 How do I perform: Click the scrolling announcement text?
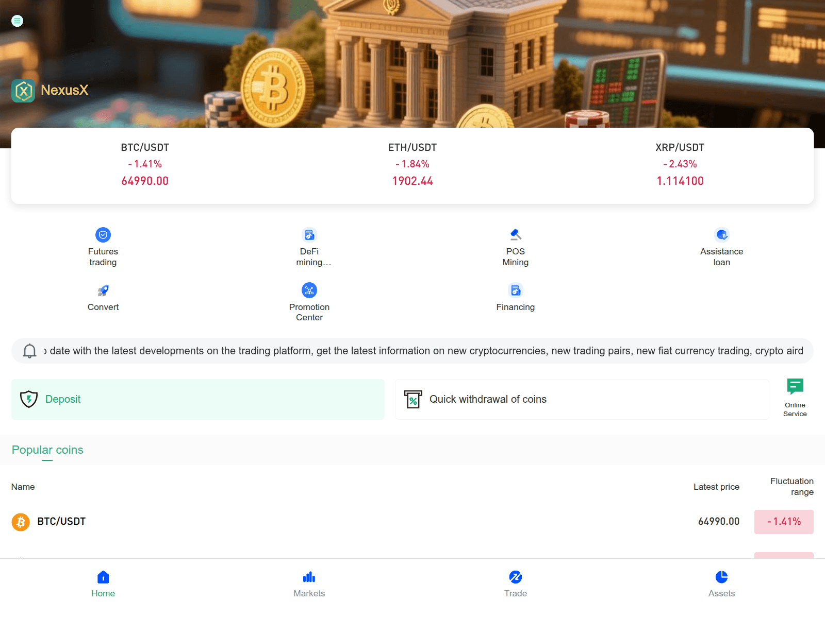[x=424, y=351]
